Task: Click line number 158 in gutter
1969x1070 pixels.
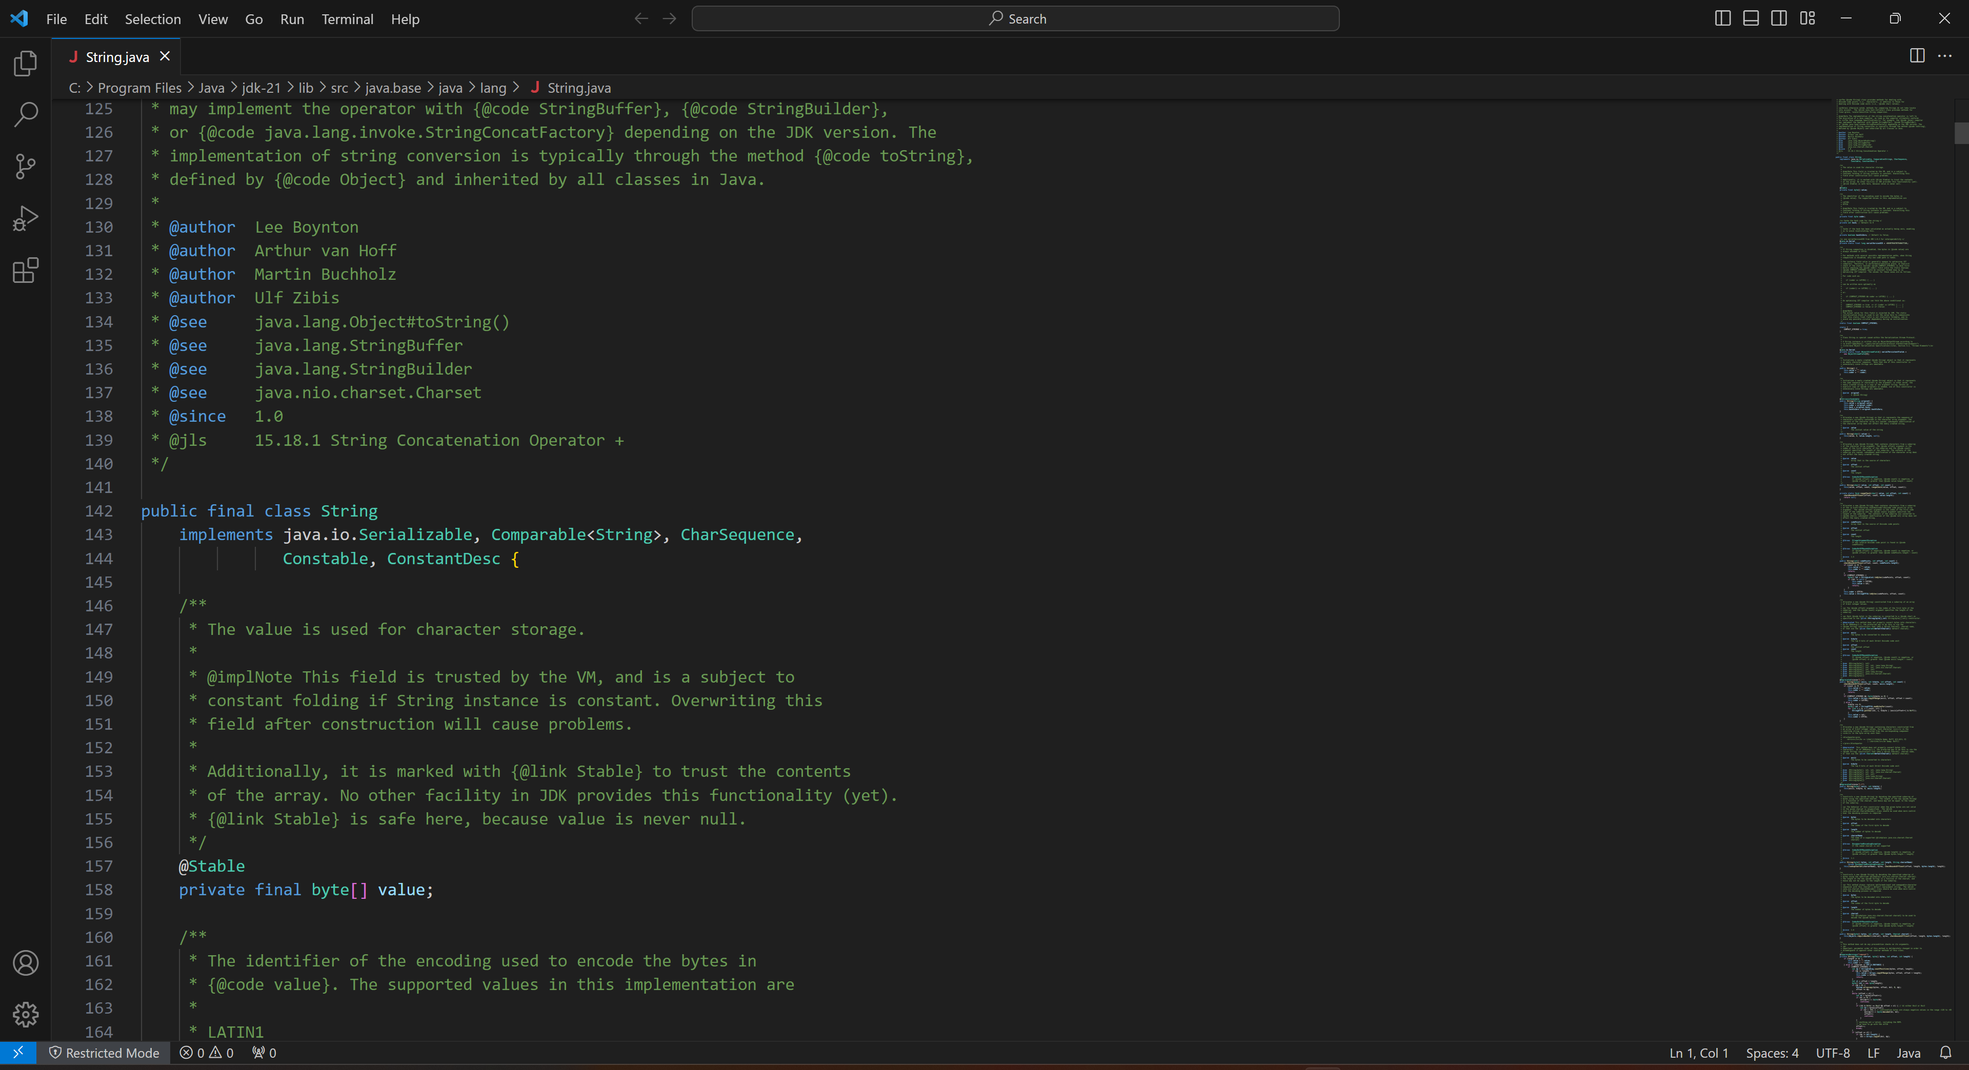Action: coord(98,890)
